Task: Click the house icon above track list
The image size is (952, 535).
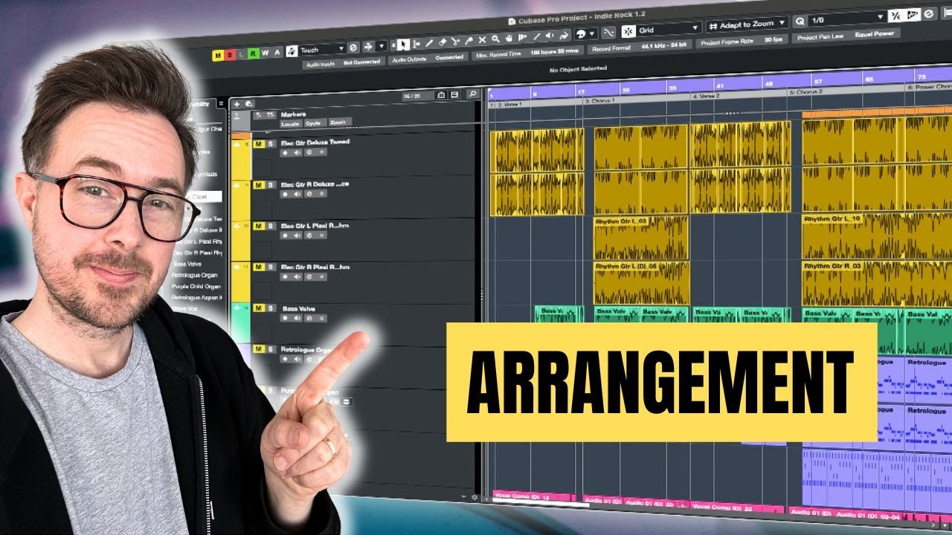Action: click(441, 95)
